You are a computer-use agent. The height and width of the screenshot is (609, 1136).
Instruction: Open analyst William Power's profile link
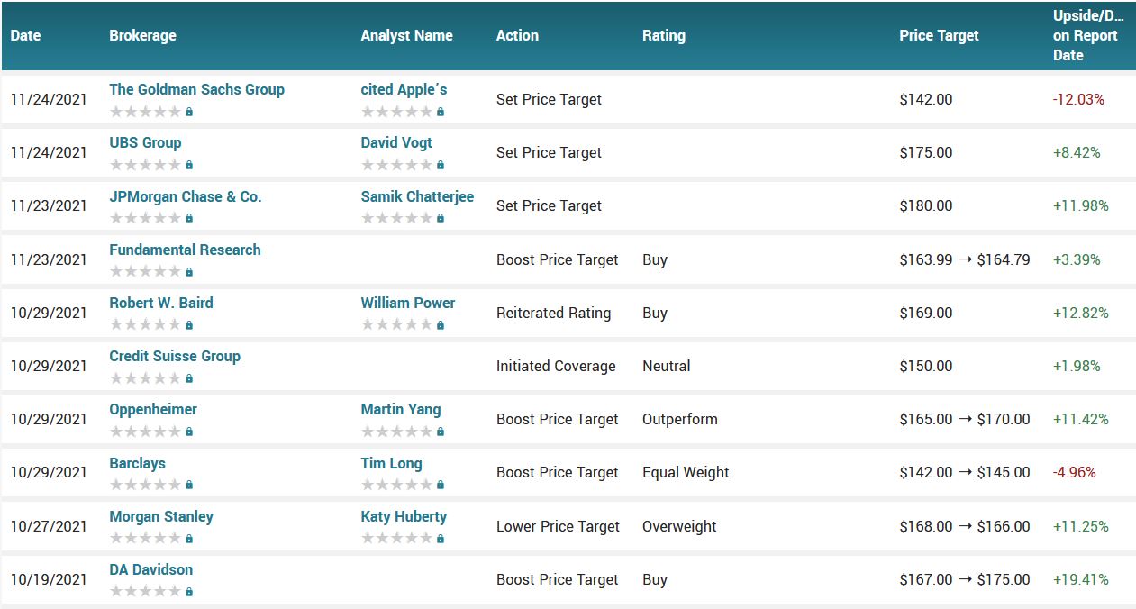(x=408, y=303)
